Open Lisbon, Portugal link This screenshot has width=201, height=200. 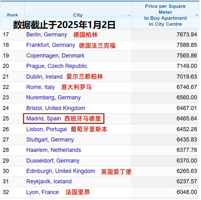pos(47,129)
